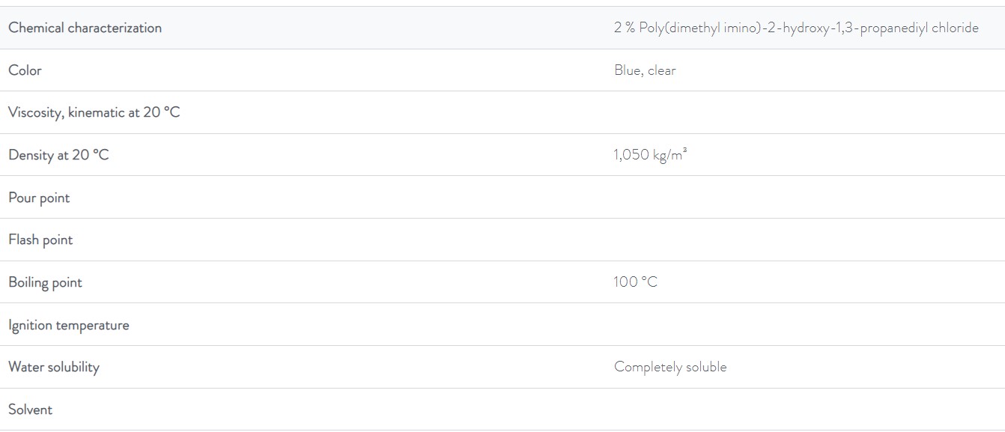Select the Flash point label

click(40, 240)
